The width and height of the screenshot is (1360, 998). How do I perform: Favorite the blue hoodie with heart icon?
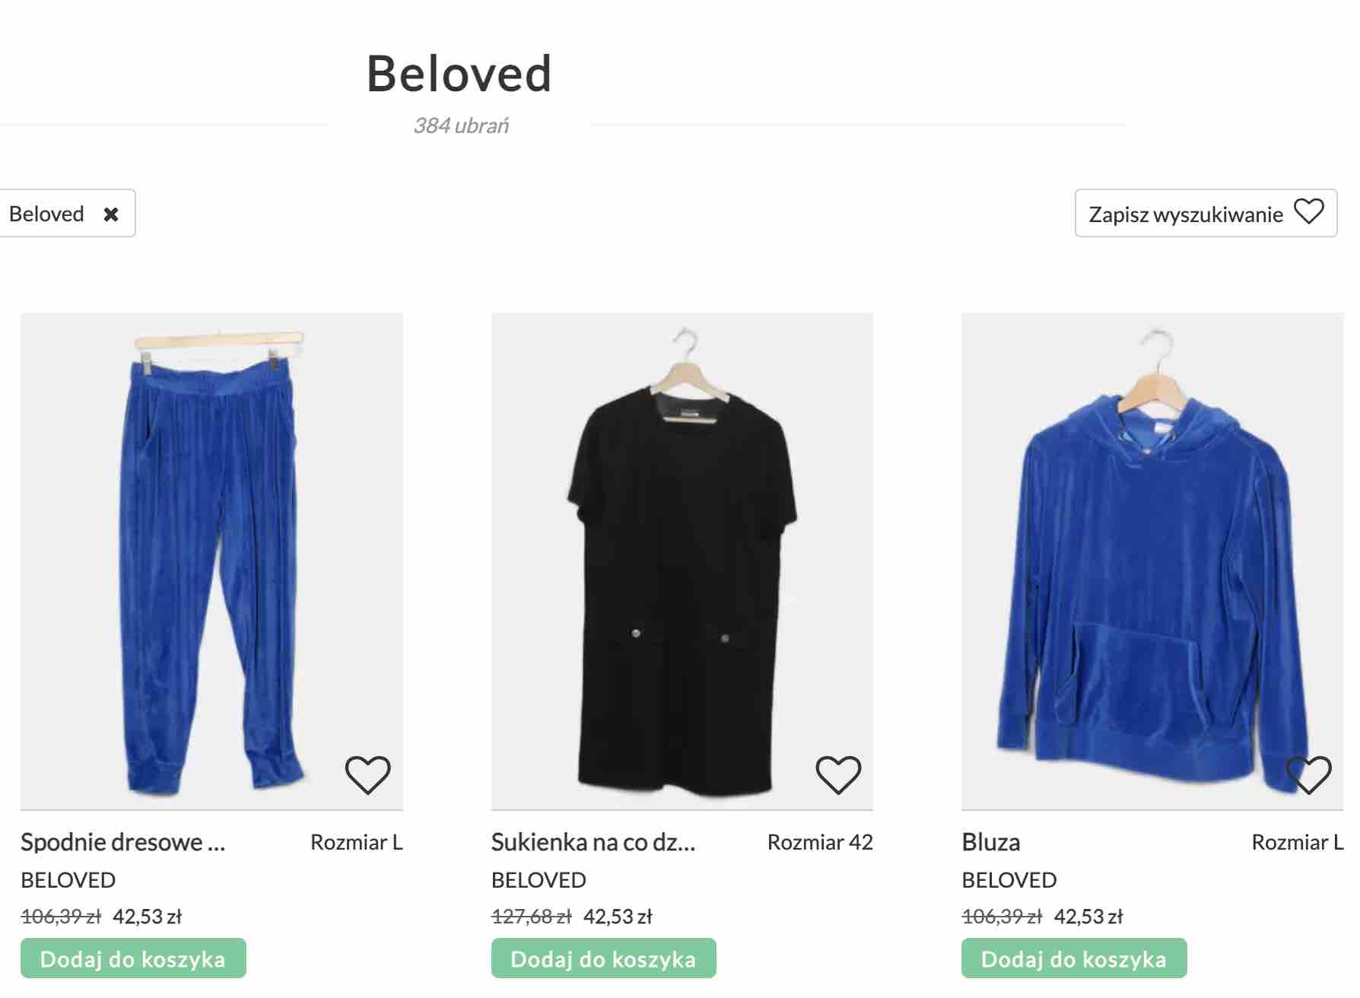point(1308,775)
